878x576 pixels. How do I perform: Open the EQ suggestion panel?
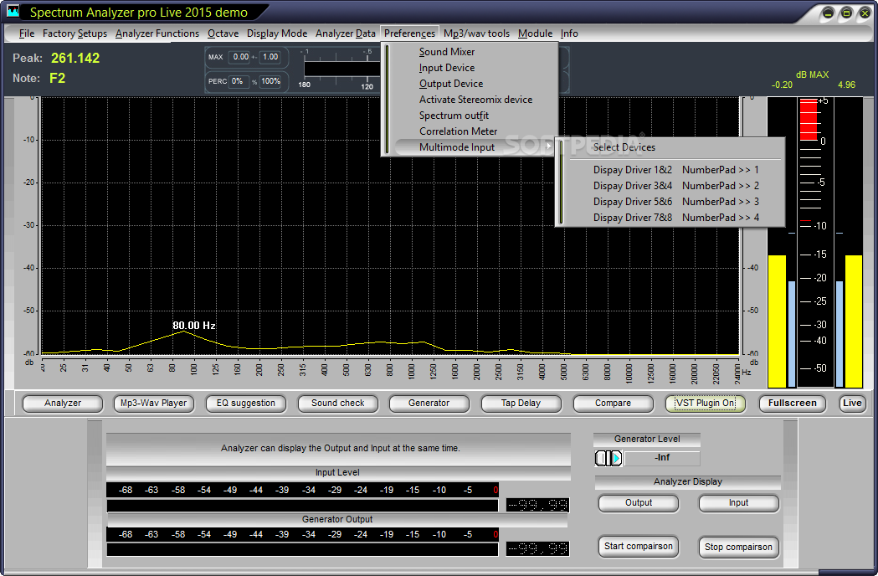246,403
